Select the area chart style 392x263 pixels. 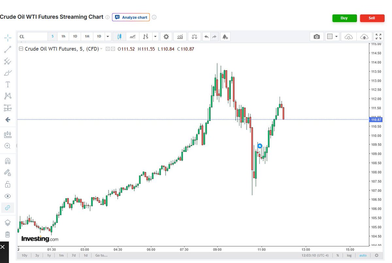[x=133, y=37]
